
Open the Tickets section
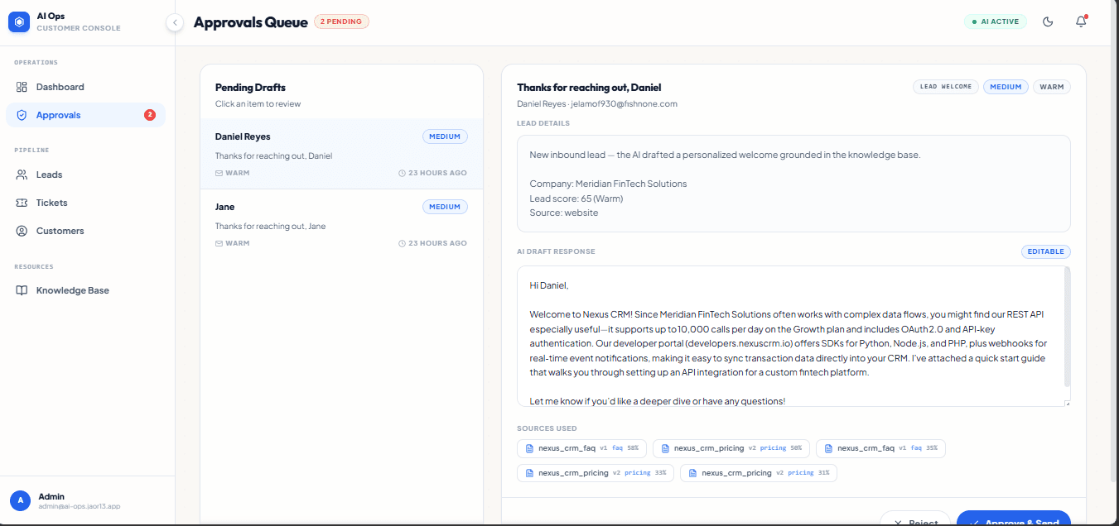click(x=85, y=203)
